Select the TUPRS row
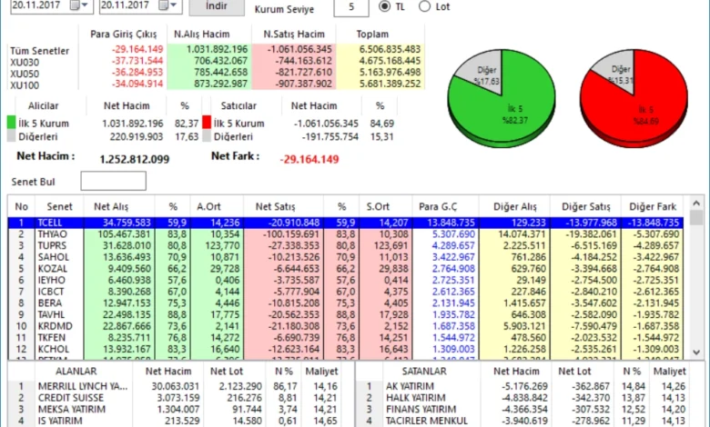Screen dimensions: 710x427 click(346, 246)
